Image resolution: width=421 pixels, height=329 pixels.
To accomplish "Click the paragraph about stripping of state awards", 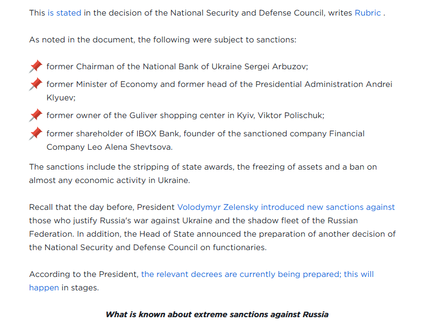I will pyautogui.click(x=203, y=173).
